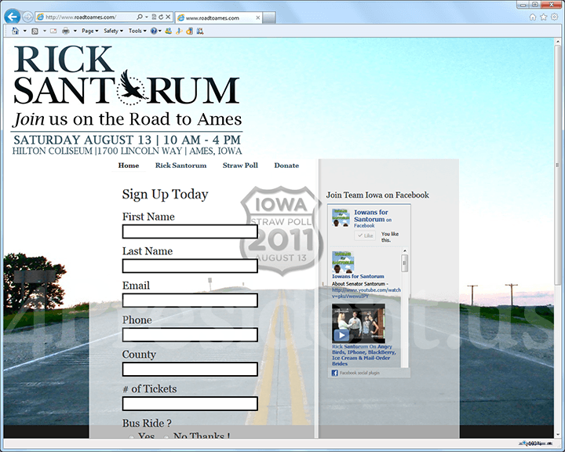Click the Facebook feed scrollbar up arrow

point(405,251)
